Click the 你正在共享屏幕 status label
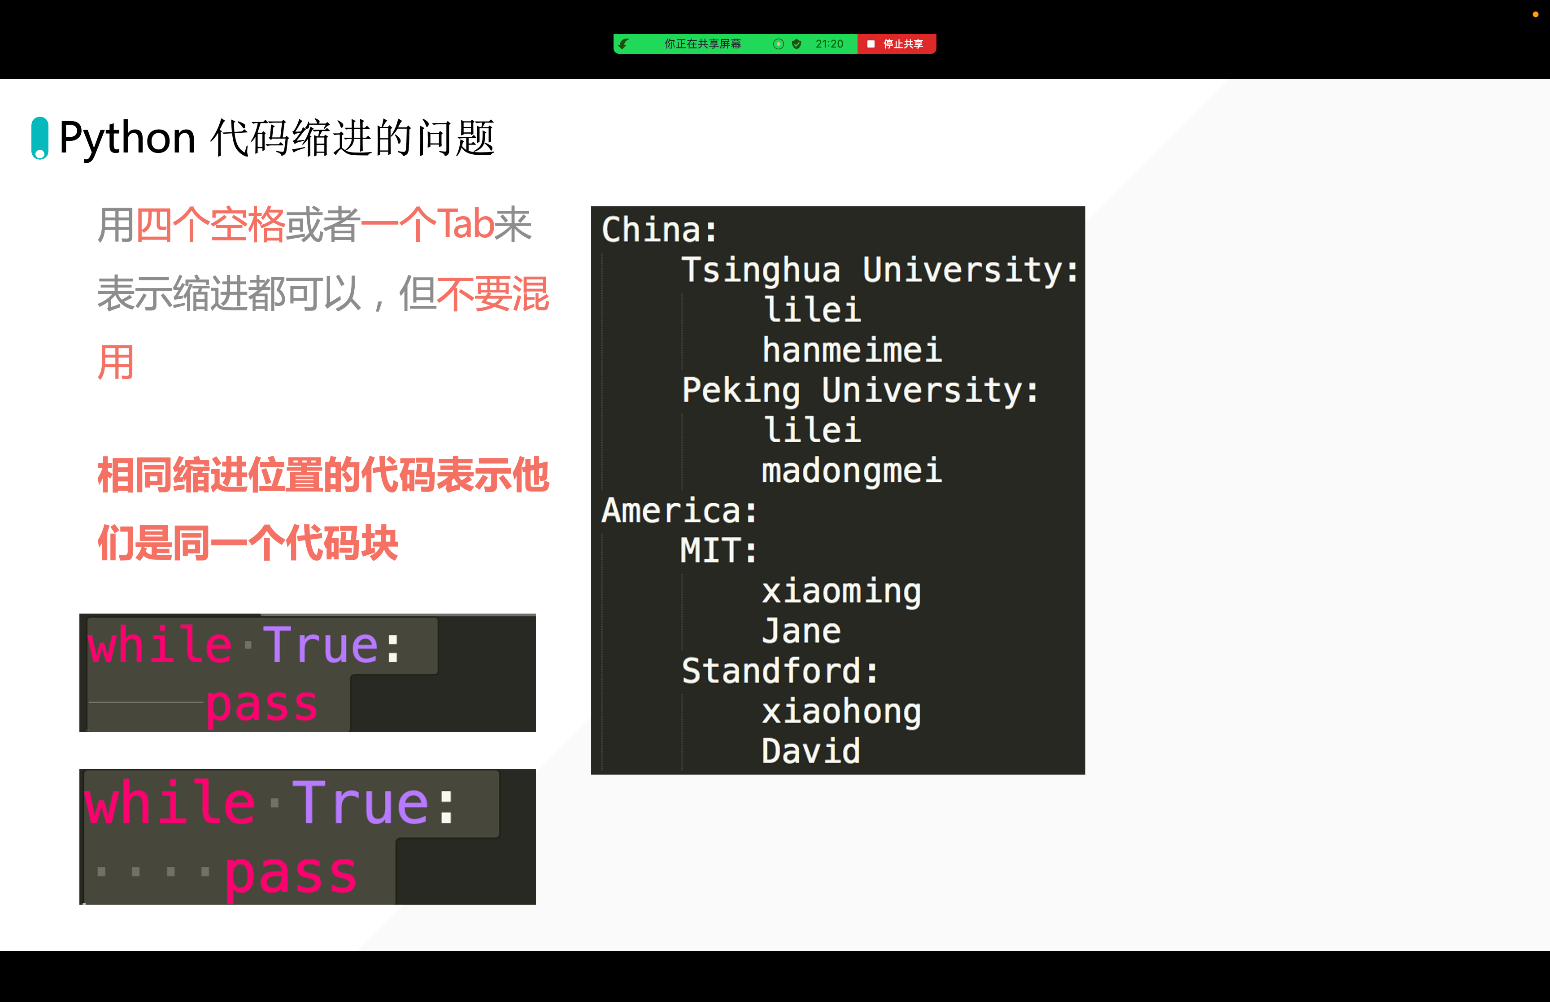Viewport: 1550px width, 1002px height. click(702, 44)
